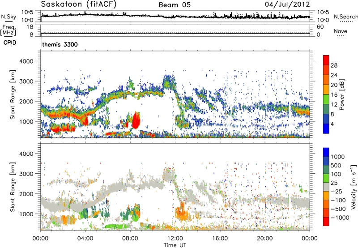Click the "N.Search" legend label

pyautogui.click(x=345, y=17)
